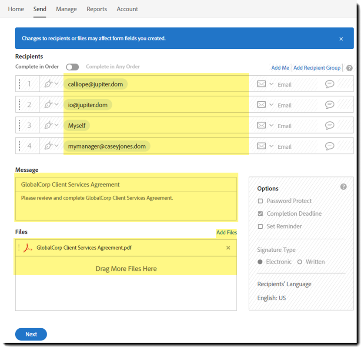Screen dimensions: 361x347
Task: Click the help icon in the Options panel
Action: click(343, 186)
